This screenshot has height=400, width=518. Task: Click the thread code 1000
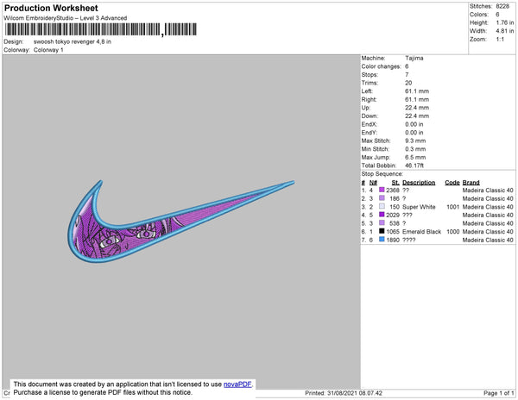click(x=453, y=232)
